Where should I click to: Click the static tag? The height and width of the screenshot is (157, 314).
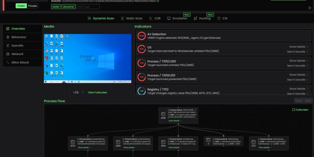[56, 7]
